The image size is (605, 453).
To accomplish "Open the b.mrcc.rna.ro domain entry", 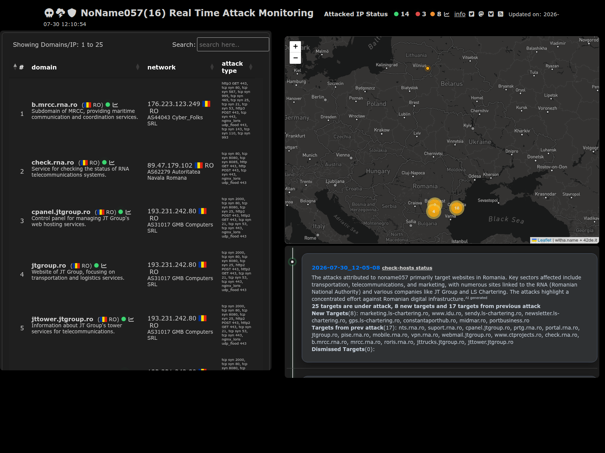I will click(54, 105).
